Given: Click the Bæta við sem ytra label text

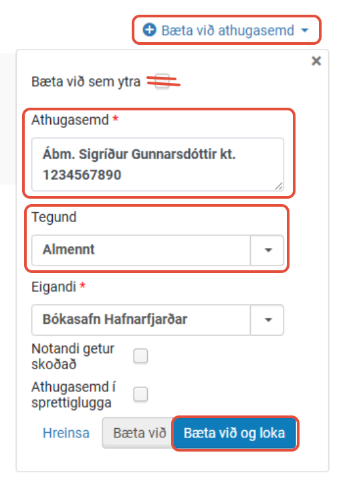Looking at the screenshot, I should [x=86, y=82].
